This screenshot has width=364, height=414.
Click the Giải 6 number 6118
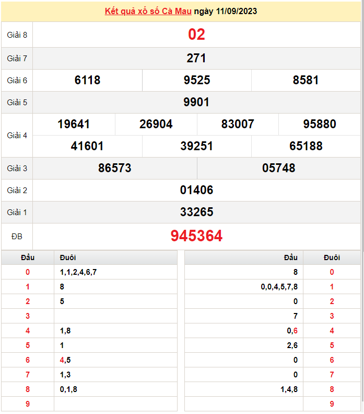(87, 80)
